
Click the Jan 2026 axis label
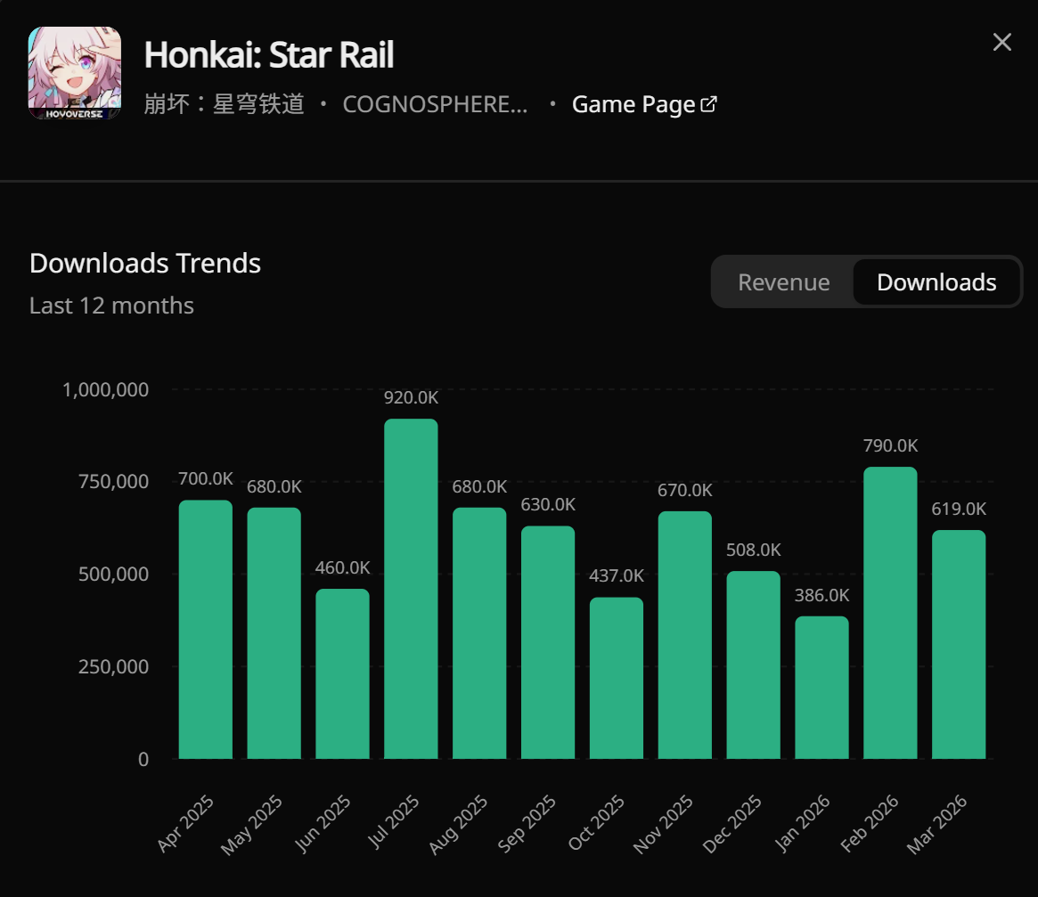pos(802,823)
